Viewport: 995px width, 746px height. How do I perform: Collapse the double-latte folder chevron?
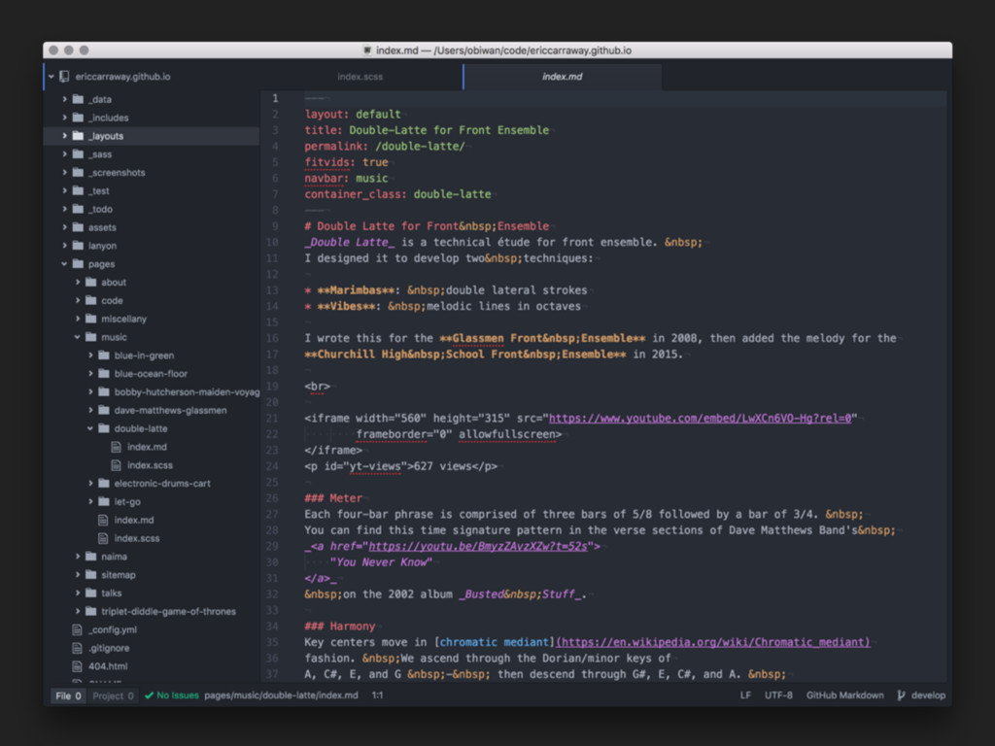click(x=90, y=428)
